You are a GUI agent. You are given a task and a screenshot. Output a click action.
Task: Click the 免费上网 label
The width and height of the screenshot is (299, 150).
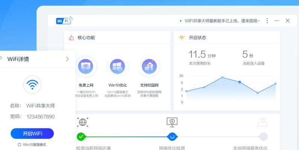tap(86, 85)
